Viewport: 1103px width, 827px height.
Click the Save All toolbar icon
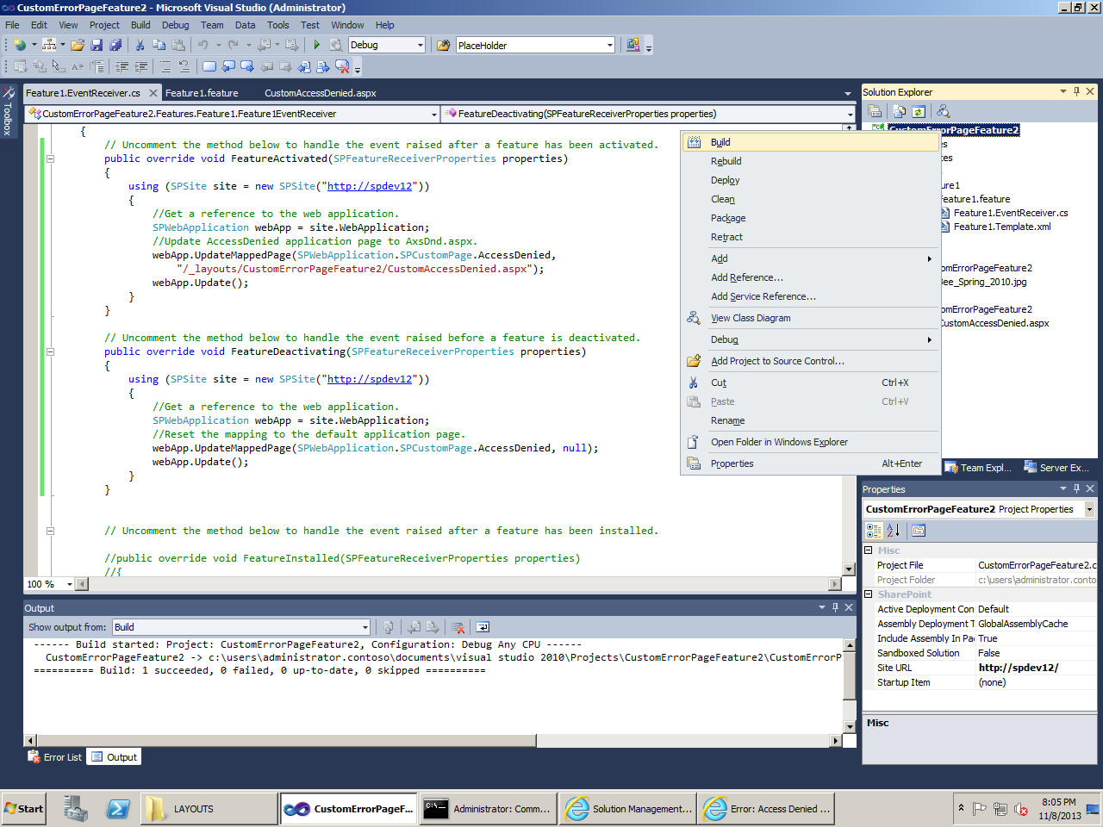(115, 45)
